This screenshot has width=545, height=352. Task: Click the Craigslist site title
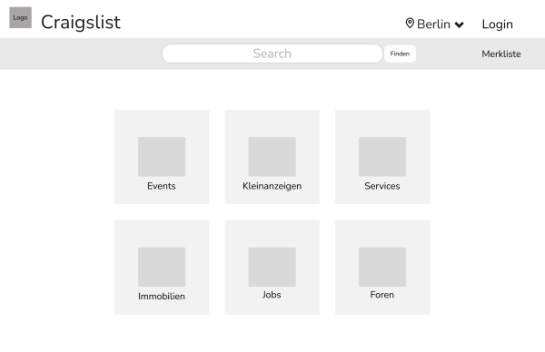81,22
